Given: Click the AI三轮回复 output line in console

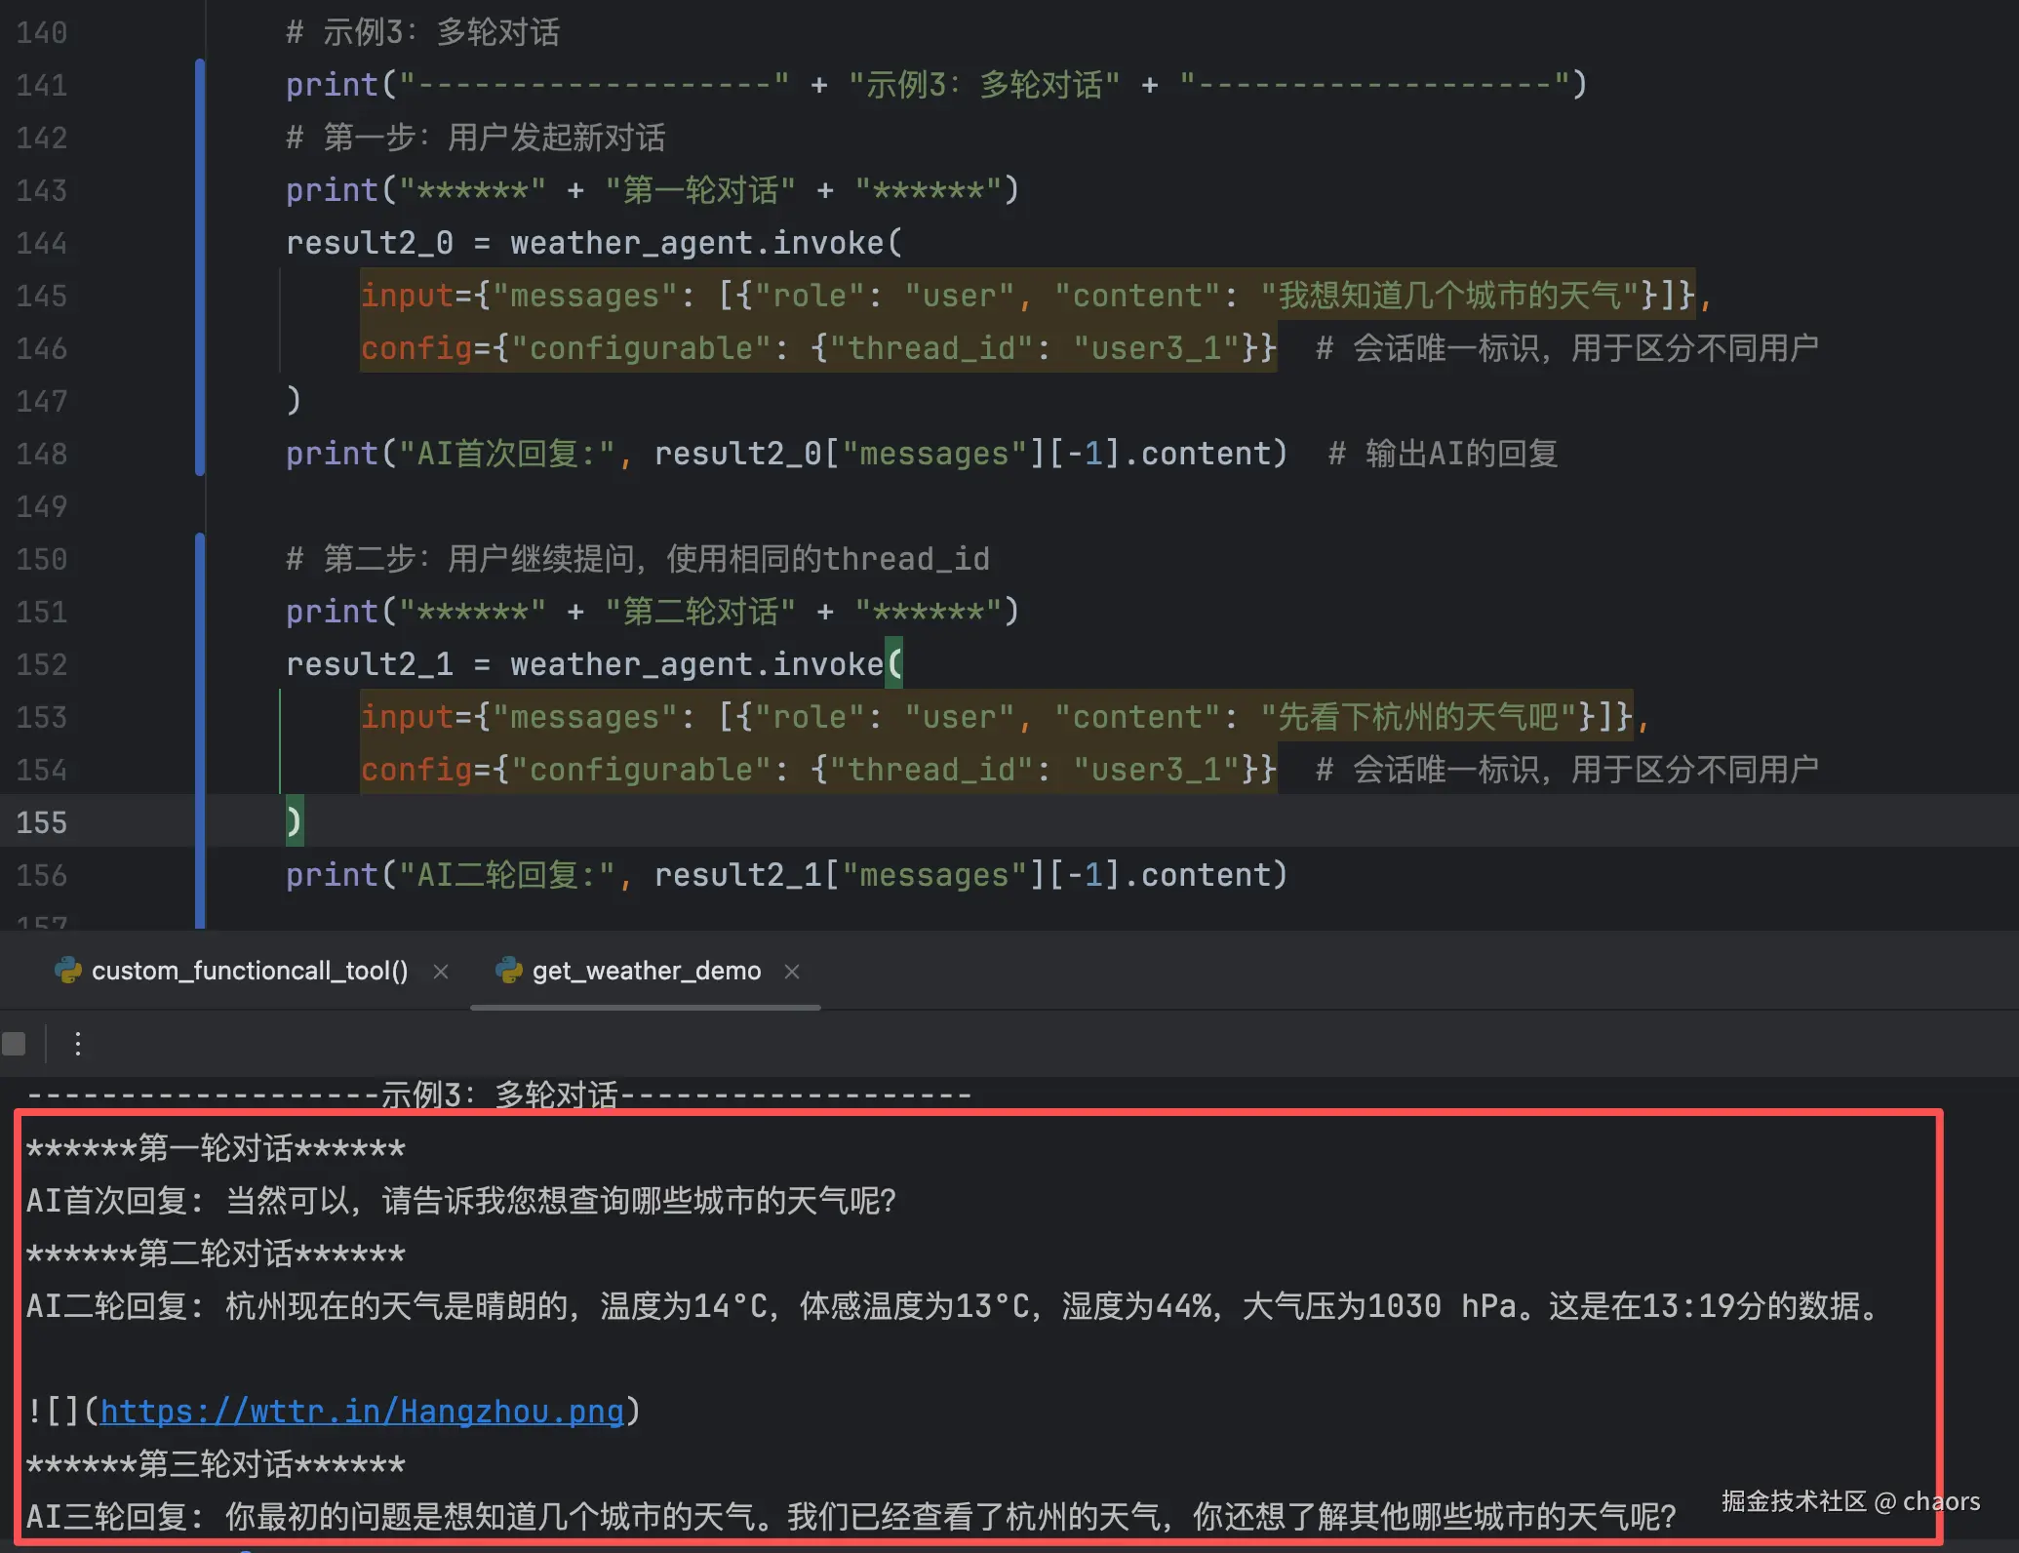Looking at the screenshot, I should (849, 1516).
